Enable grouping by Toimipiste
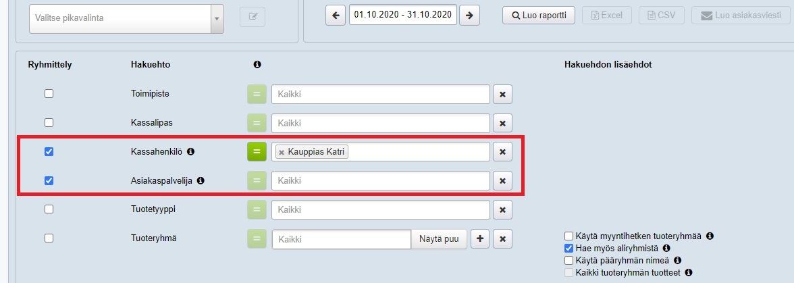The width and height of the screenshot is (794, 283). pyautogui.click(x=49, y=94)
